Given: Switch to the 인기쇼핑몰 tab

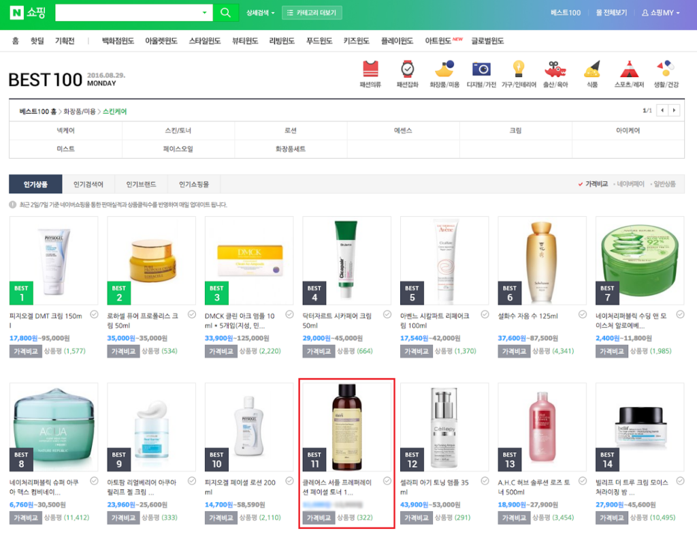Looking at the screenshot, I should coord(194,184).
